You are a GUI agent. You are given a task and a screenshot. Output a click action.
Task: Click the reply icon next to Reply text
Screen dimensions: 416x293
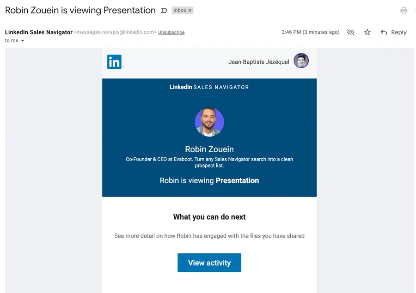tap(384, 32)
